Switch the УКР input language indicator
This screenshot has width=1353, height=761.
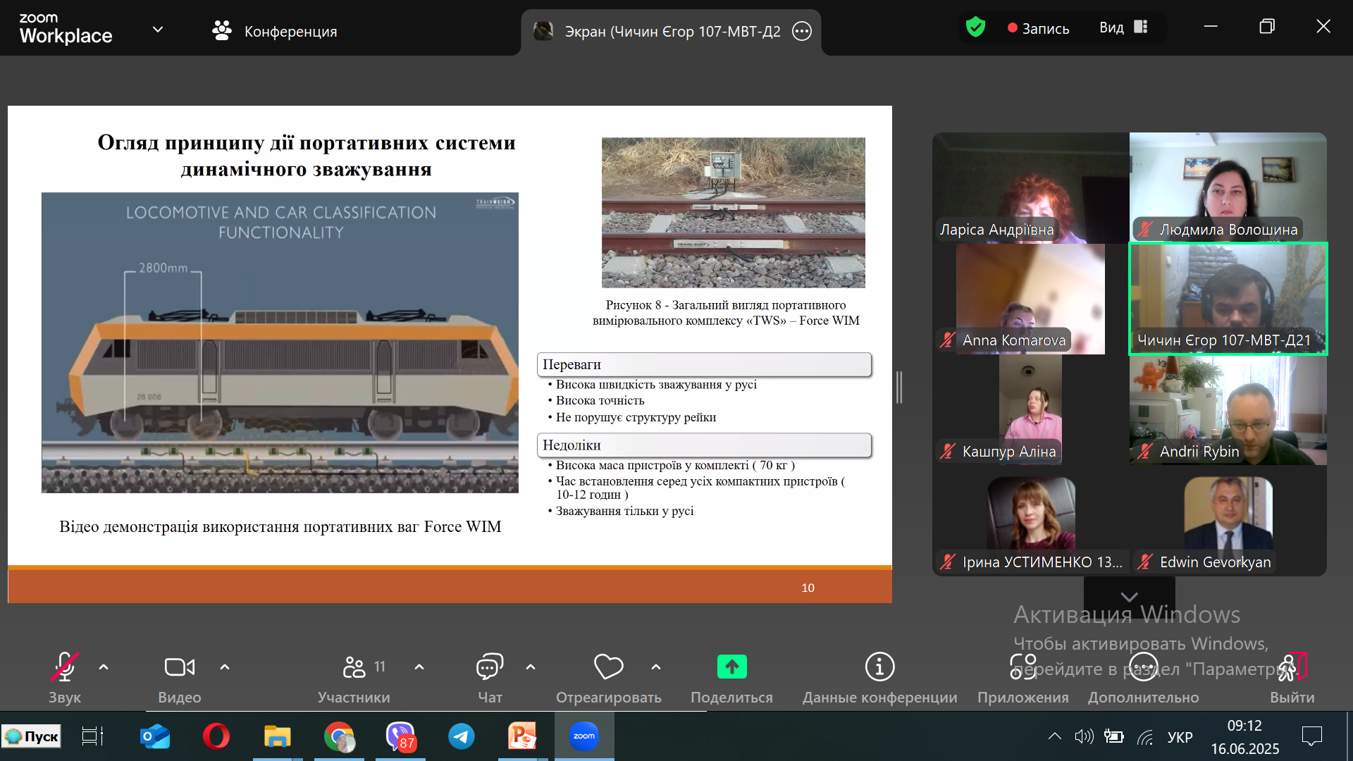(x=1180, y=737)
